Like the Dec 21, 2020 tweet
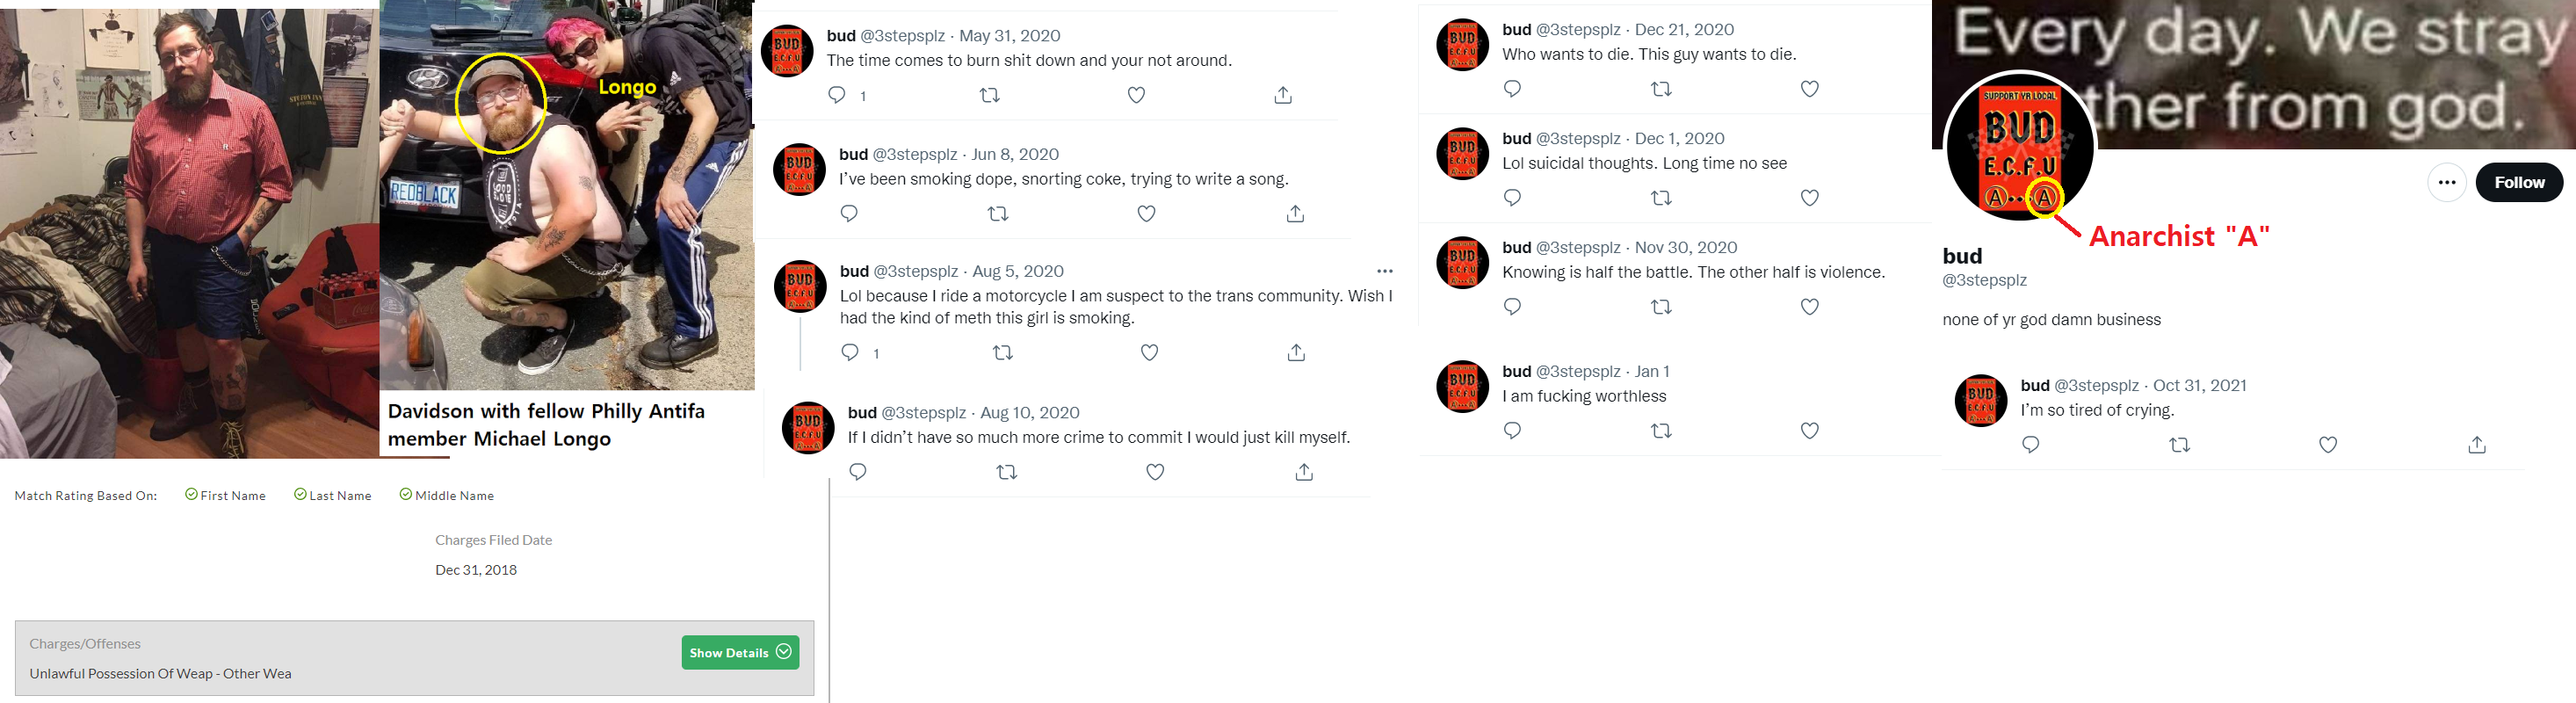This screenshot has height=703, width=2576. tap(1809, 89)
